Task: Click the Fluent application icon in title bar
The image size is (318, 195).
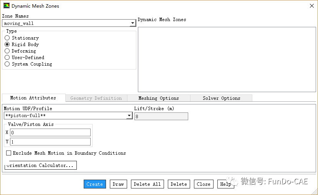Action: coord(7,6)
